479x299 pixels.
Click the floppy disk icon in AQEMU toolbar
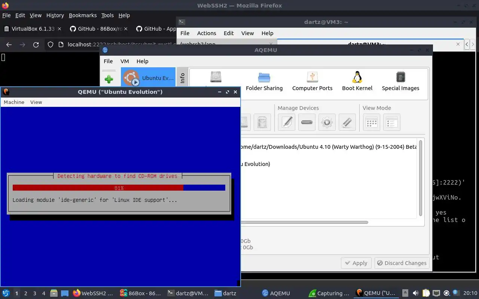coord(262,122)
